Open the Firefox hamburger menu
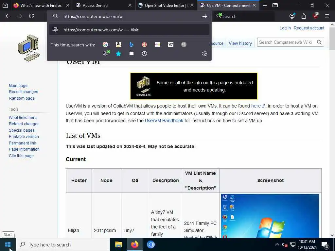Image resolution: width=335 pixels, height=251 pixels. tap(327, 16)
